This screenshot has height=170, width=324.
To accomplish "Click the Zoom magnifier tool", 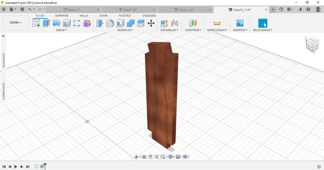I will click(x=156, y=157).
